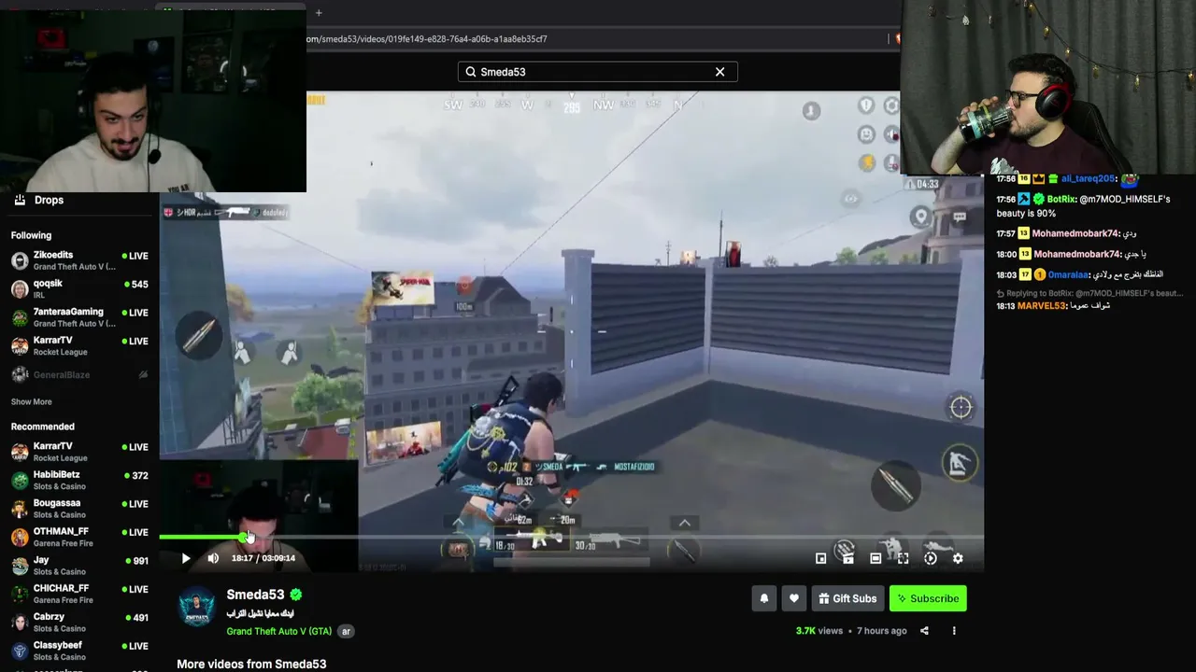This screenshot has height=672, width=1196.
Task: Open the playback speed control
Action: pyautogui.click(x=931, y=558)
